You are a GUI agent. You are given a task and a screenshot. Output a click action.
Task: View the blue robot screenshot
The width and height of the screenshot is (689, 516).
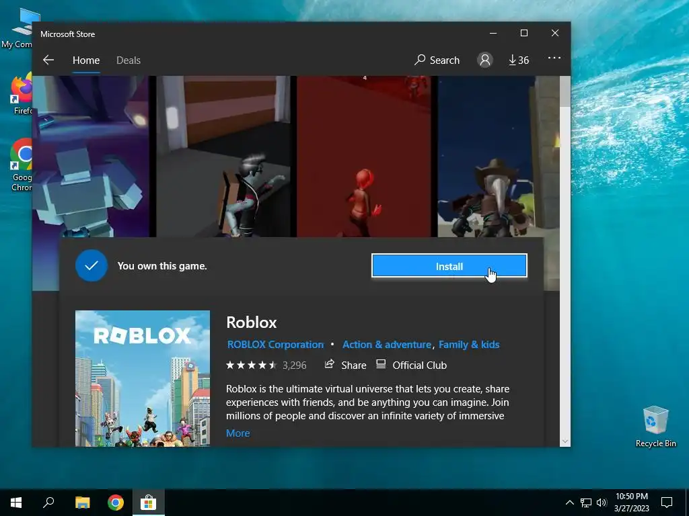coord(91,157)
